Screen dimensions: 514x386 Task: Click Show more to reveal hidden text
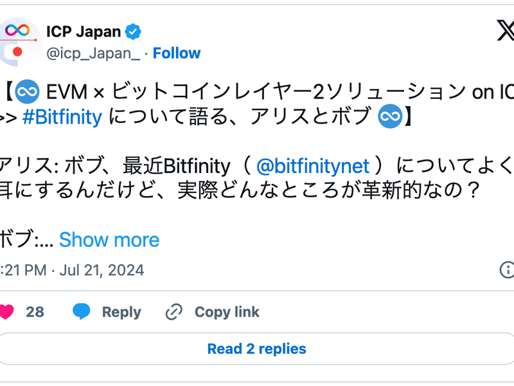point(109,239)
